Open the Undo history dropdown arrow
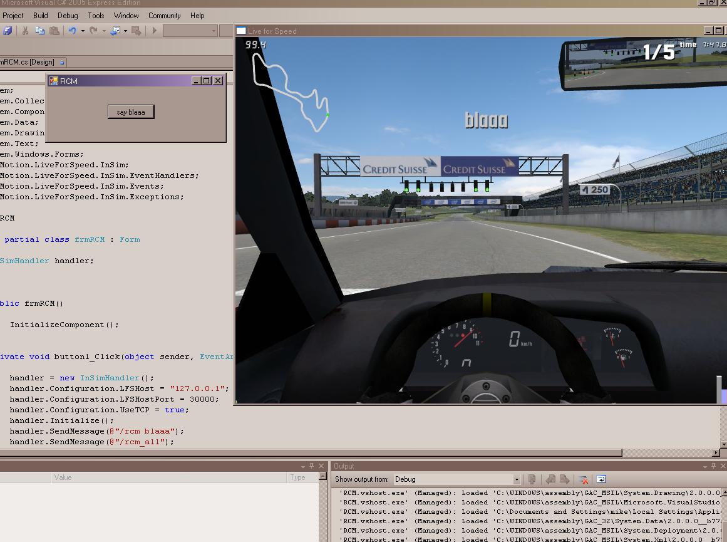 pyautogui.click(x=83, y=31)
